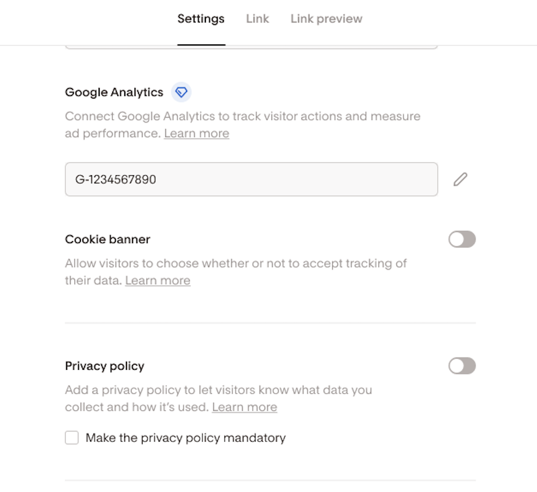This screenshot has width=537, height=492.
Task: Open the Link tab
Action: [257, 19]
